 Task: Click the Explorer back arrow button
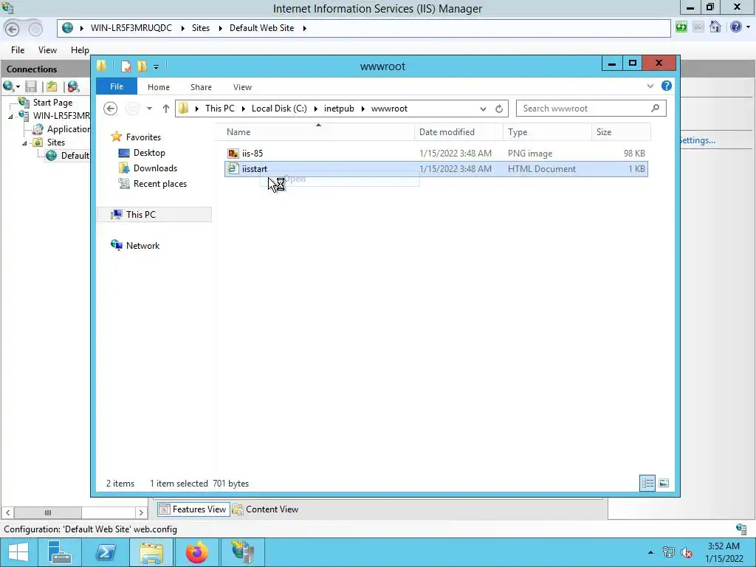coord(111,109)
